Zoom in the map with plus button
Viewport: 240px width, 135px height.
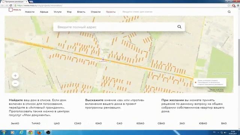tap(15, 76)
